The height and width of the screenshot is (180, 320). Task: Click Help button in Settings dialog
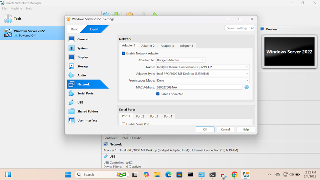246,130
